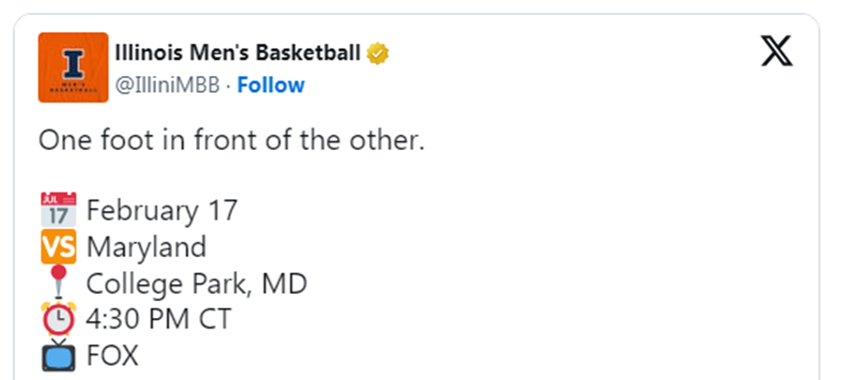
Task: Click the 'FOX' broadcast network text
Action: point(113,356)
